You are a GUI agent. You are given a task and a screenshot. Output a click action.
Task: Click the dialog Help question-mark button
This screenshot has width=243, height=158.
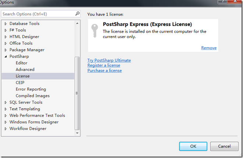tap(223, 1)
